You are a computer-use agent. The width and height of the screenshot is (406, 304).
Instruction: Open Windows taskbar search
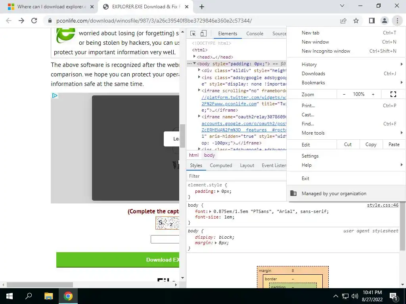tap(29, 296)
